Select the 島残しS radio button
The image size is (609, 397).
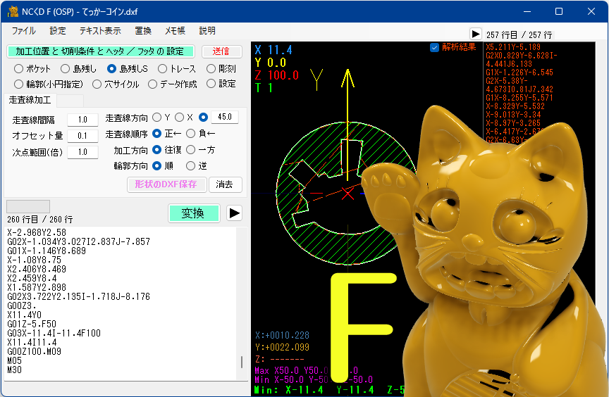[x=111, y=68]
